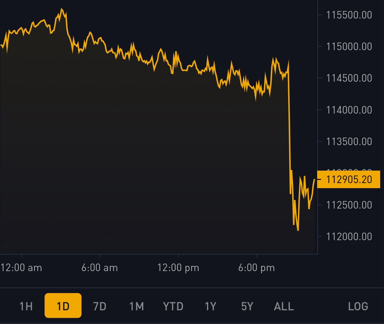Click the 112000.00 price label
The width and height of the screenshot is (384, 324).
(349, 236)
